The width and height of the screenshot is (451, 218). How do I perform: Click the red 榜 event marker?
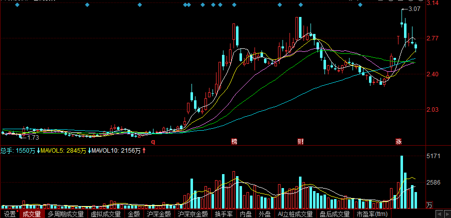(234, 141)
